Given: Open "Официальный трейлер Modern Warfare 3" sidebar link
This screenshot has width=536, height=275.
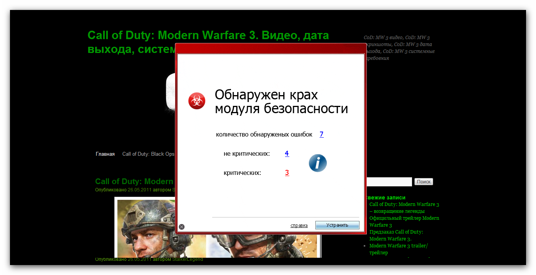Looking at the screenshot, I should [404, 222].
